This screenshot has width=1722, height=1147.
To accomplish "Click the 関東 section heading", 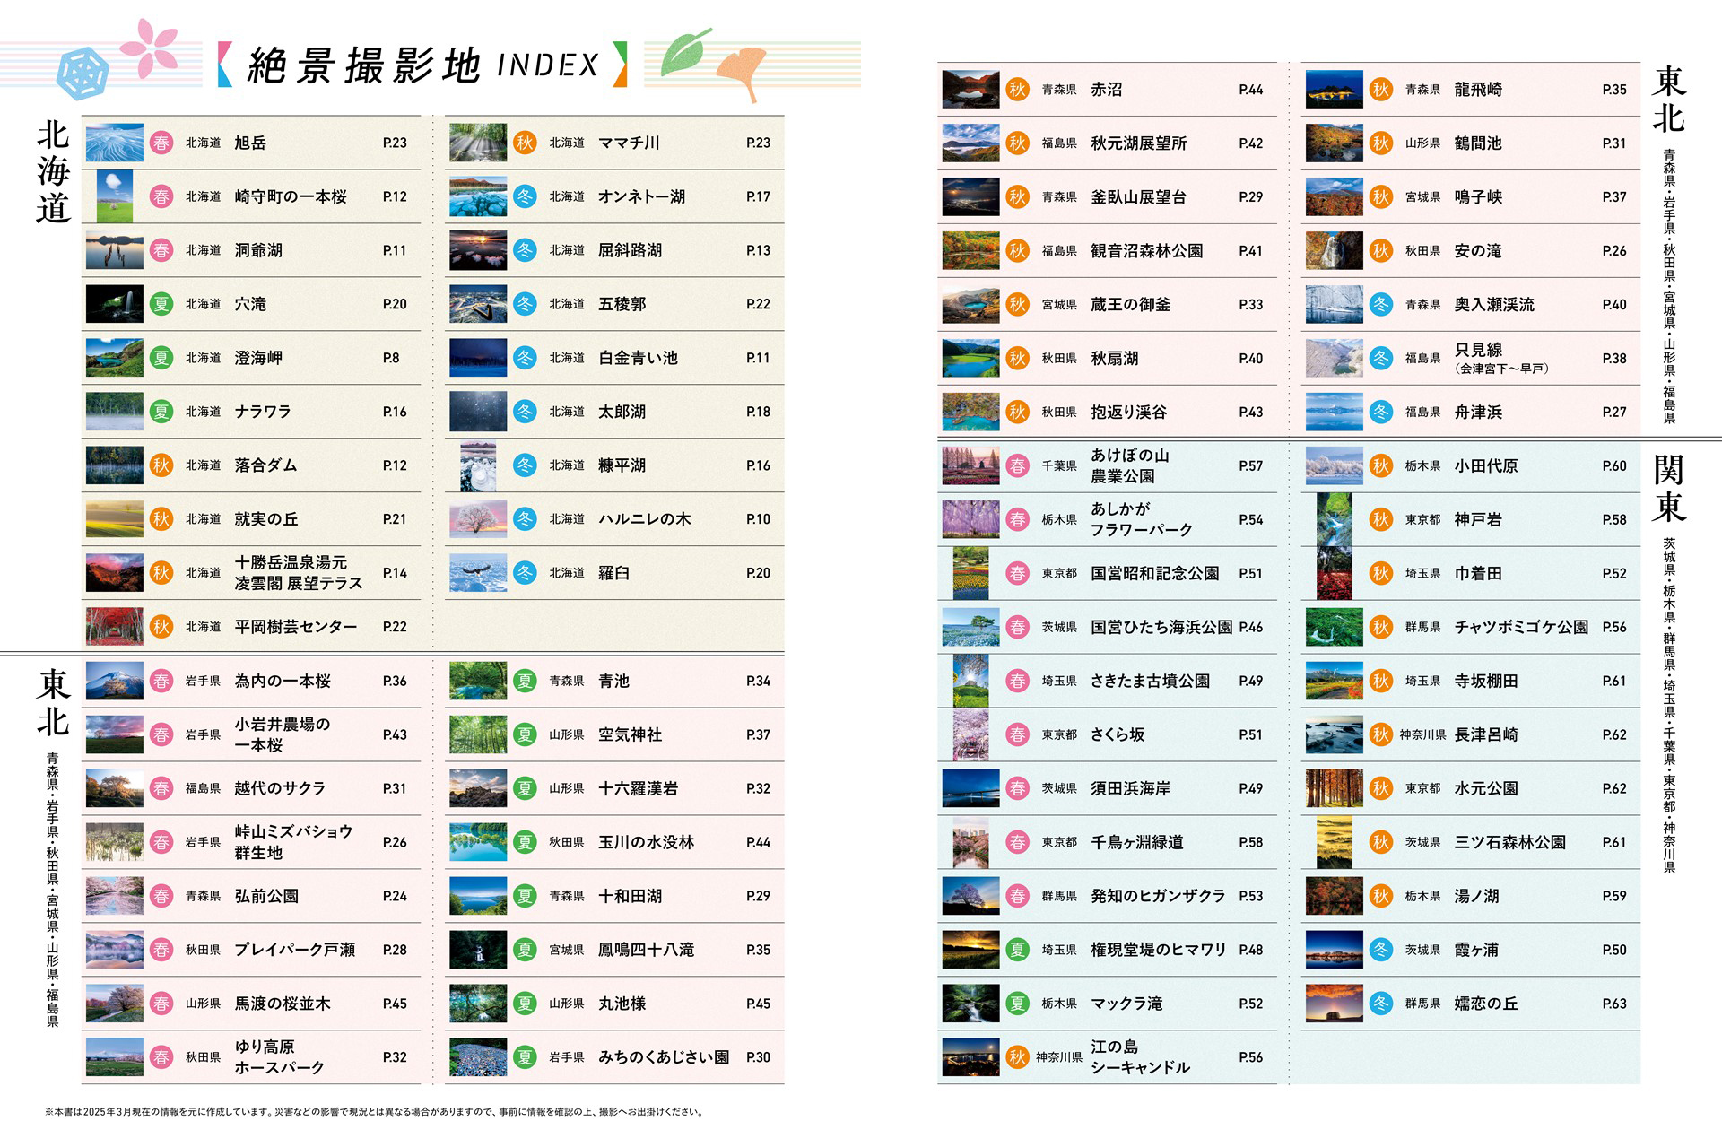I will coord(1668,488).
